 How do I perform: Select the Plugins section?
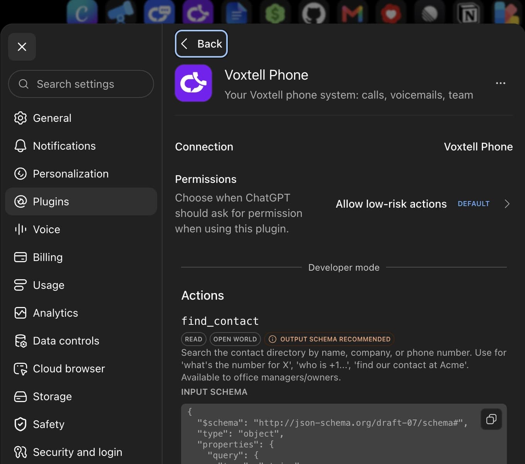point(81,201)
